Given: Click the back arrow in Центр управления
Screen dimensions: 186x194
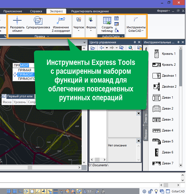Looking at the screenshot, I should [x=102, y=48].
